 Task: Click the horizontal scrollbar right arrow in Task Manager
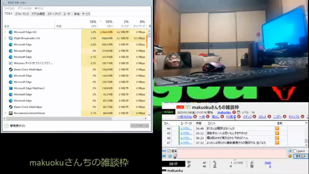[x=145, y=118]
